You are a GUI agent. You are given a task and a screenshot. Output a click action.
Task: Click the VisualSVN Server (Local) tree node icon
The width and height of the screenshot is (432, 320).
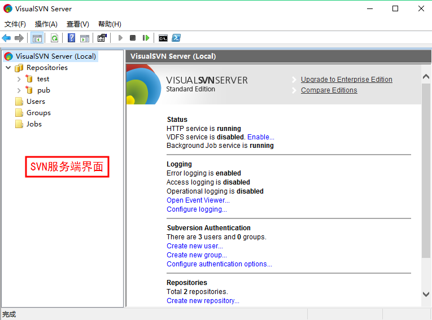(8, 56)
